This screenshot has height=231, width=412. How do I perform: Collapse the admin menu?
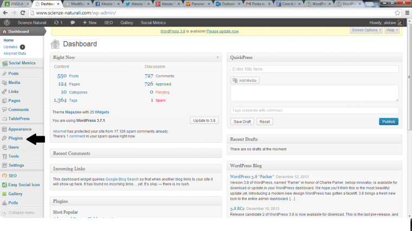coord(18,213)
